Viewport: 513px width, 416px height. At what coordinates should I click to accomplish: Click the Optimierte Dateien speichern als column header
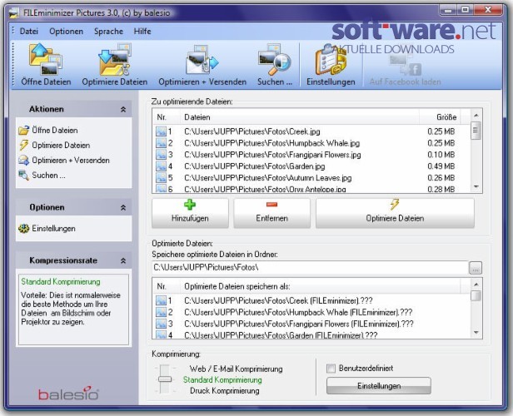(321, 286)
